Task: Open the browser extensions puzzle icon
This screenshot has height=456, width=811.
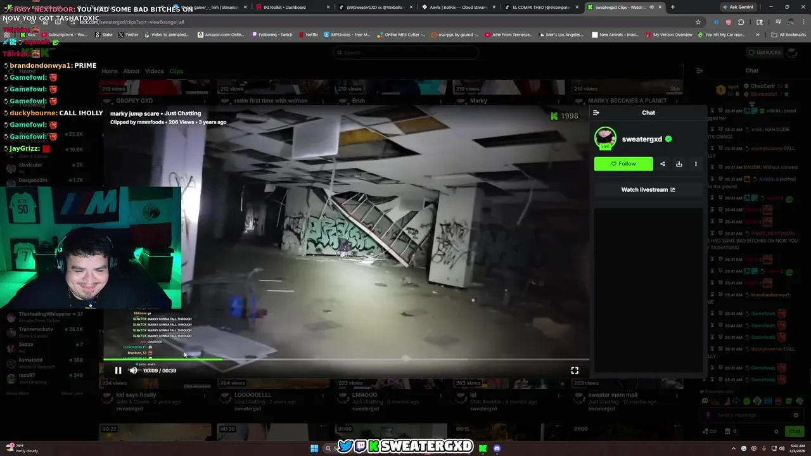Action: (741, 22)
